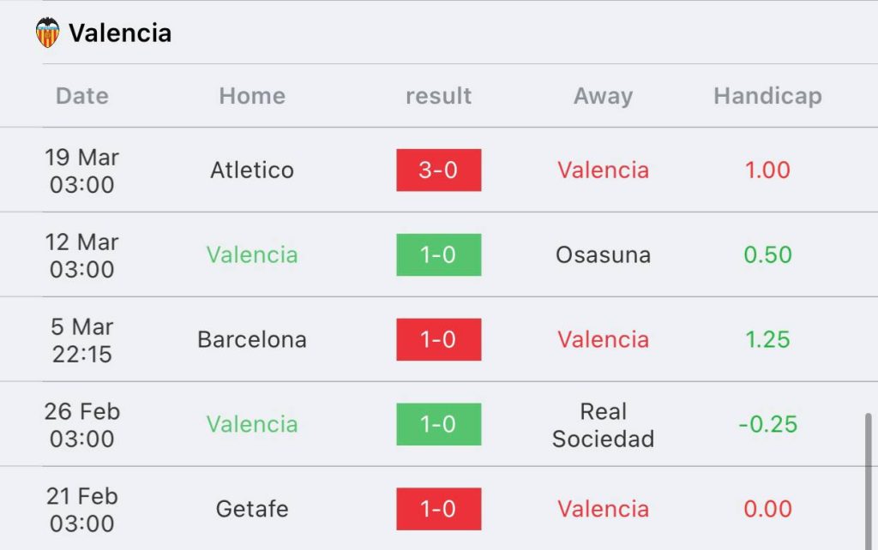Click the vertical scrollbar handle
This screenshot has width=878, height=550.
click(x=868, y=481)
